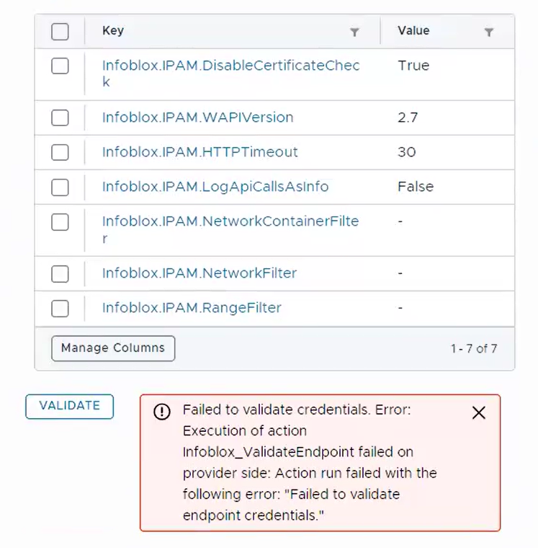Click the VALIDATE button
This screenshot has height=548, width=538.
(69, 406)
